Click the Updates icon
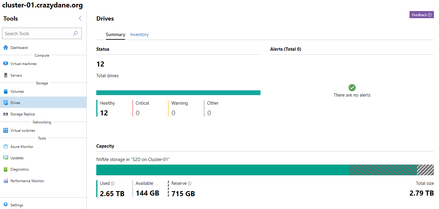Viewport: 439px width, 209px height. (6, 158)
